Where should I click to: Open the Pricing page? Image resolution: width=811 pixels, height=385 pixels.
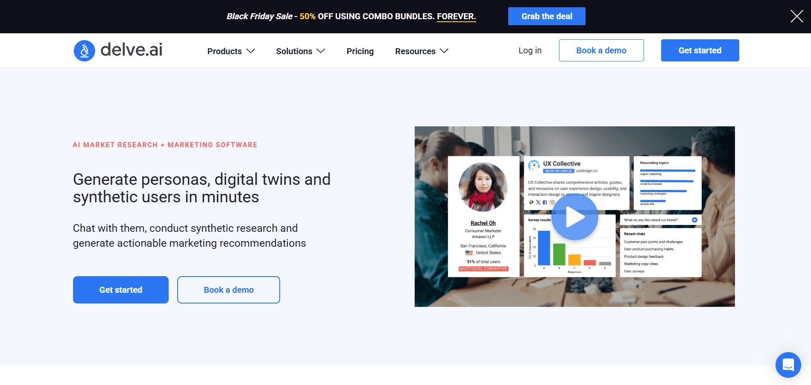(x=360, y=51)
